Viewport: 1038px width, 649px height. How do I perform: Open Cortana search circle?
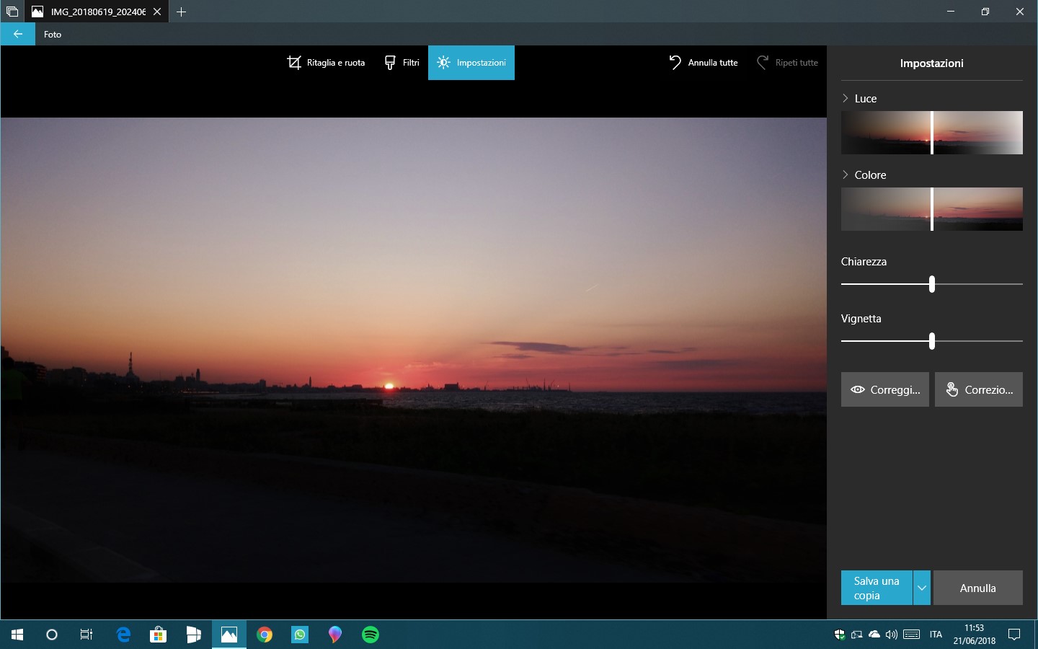click(52, 635)
